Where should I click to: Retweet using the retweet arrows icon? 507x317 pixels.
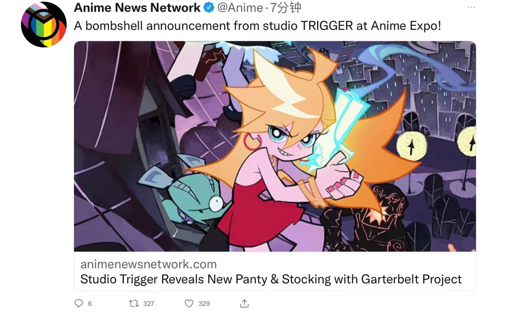coord(134,303)
